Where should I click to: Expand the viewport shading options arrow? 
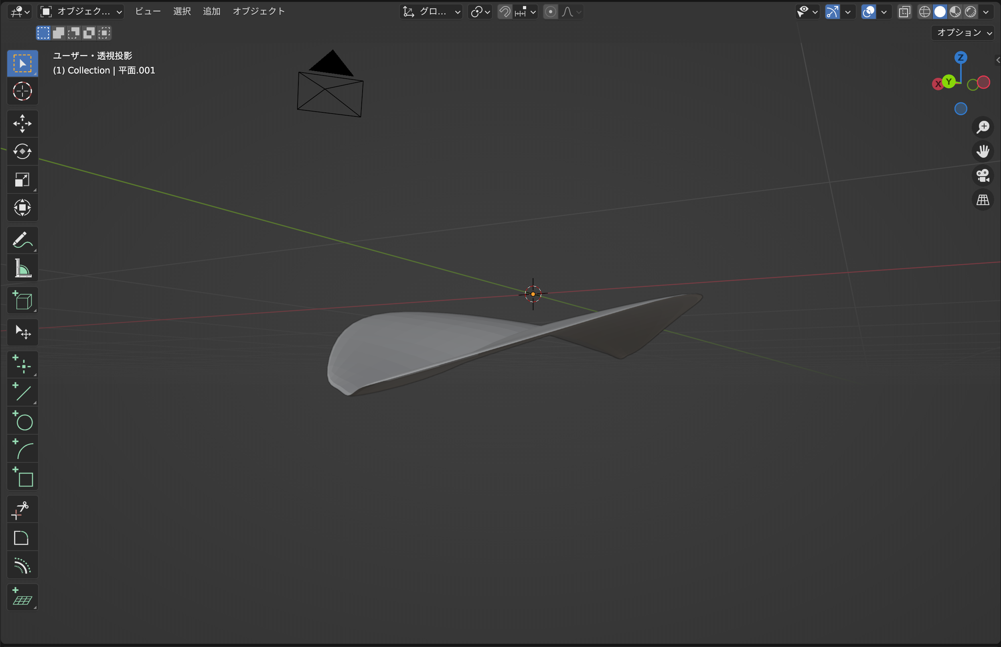986,12
